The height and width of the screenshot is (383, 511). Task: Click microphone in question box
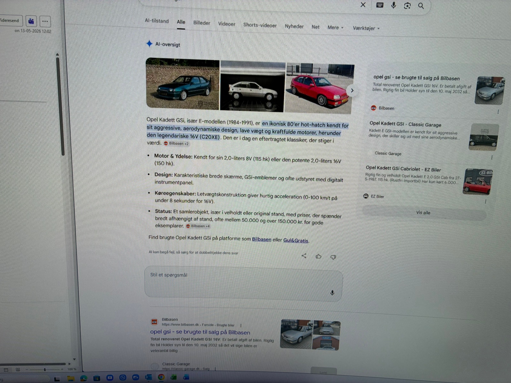pos(332,293)
